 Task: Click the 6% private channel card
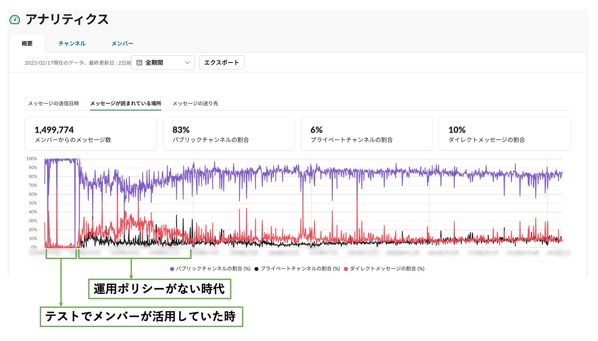tap(366, 134)
